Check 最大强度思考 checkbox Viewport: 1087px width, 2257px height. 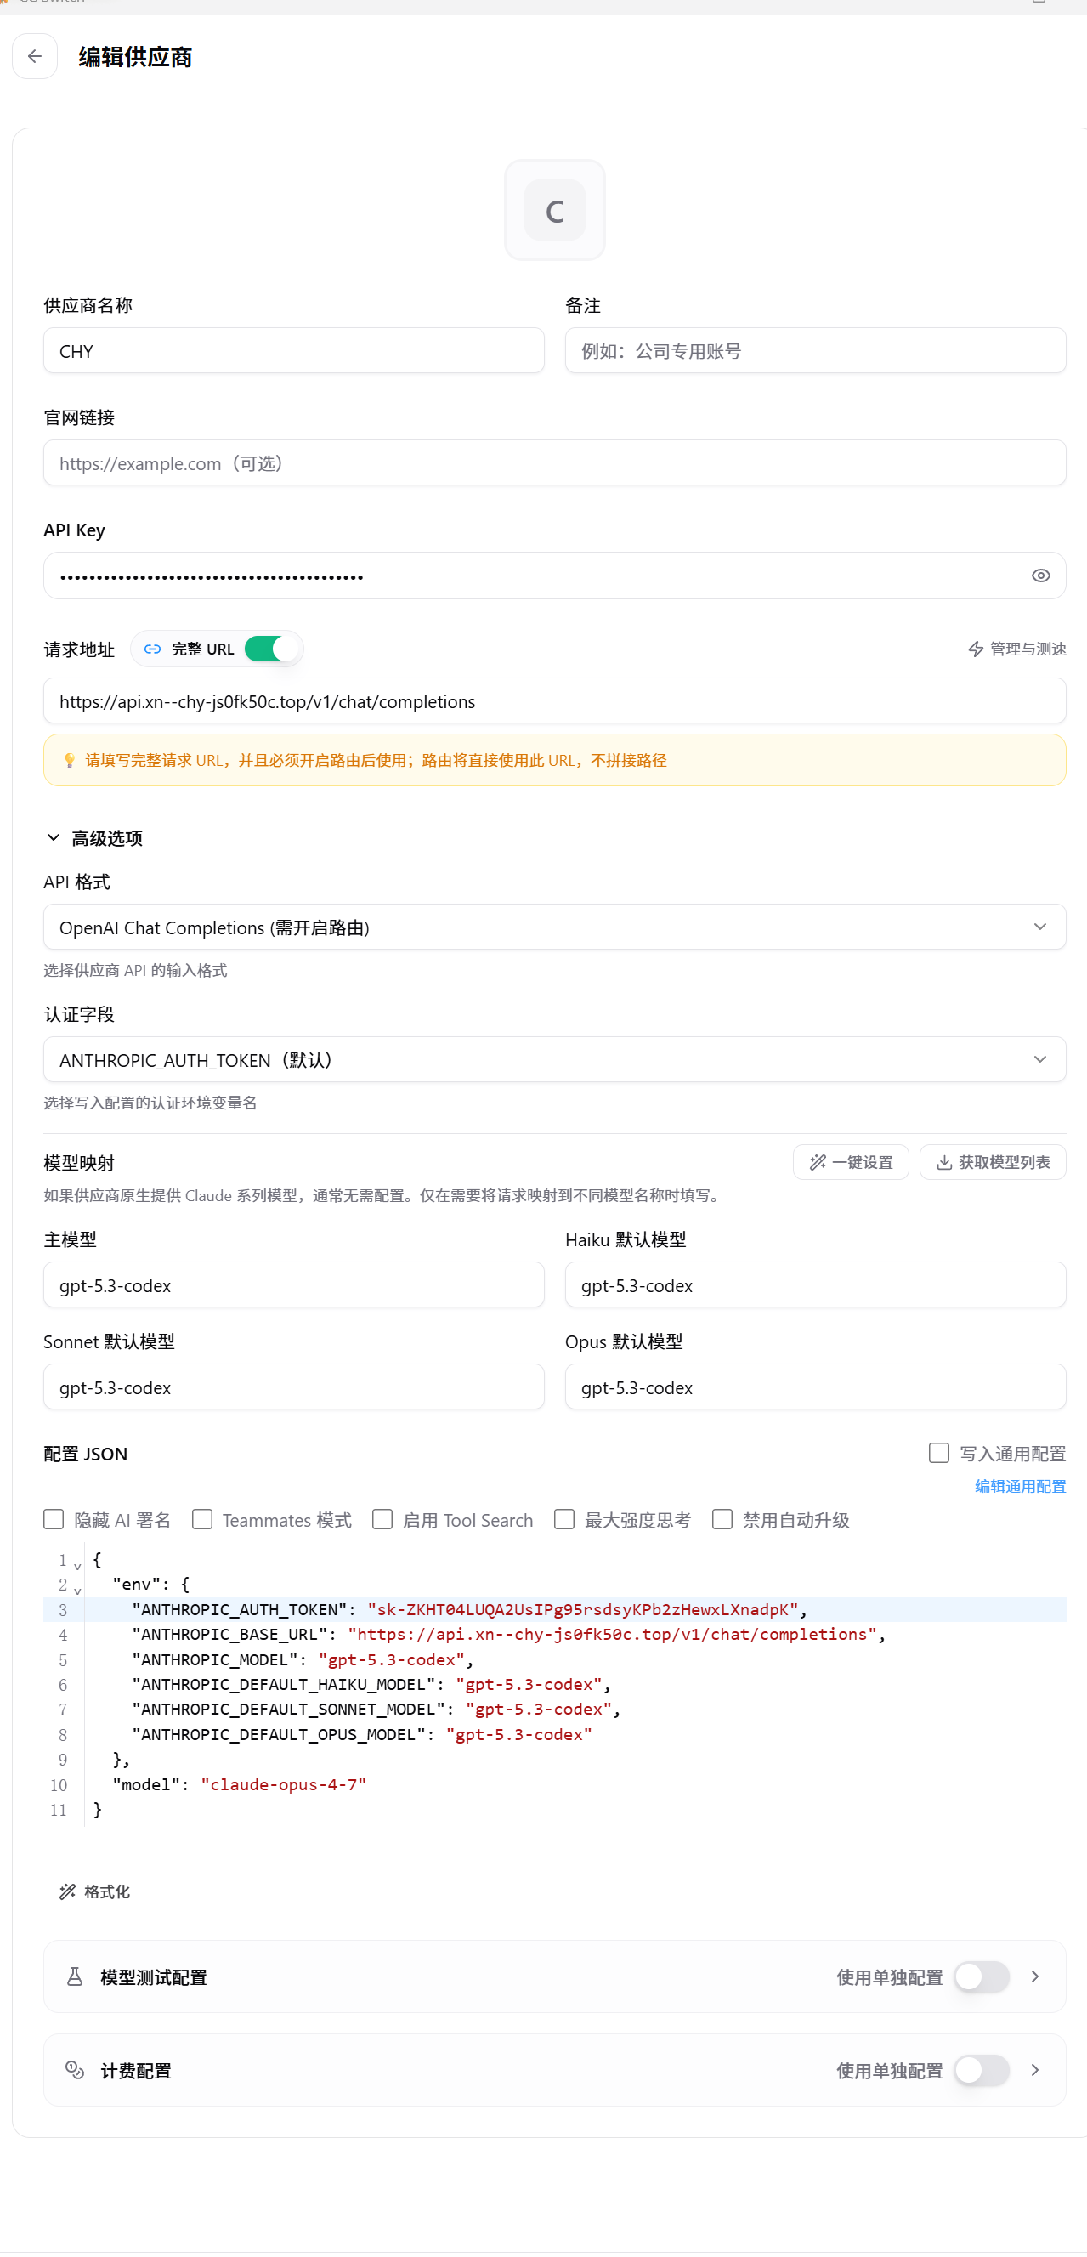tap(564, 1519)
